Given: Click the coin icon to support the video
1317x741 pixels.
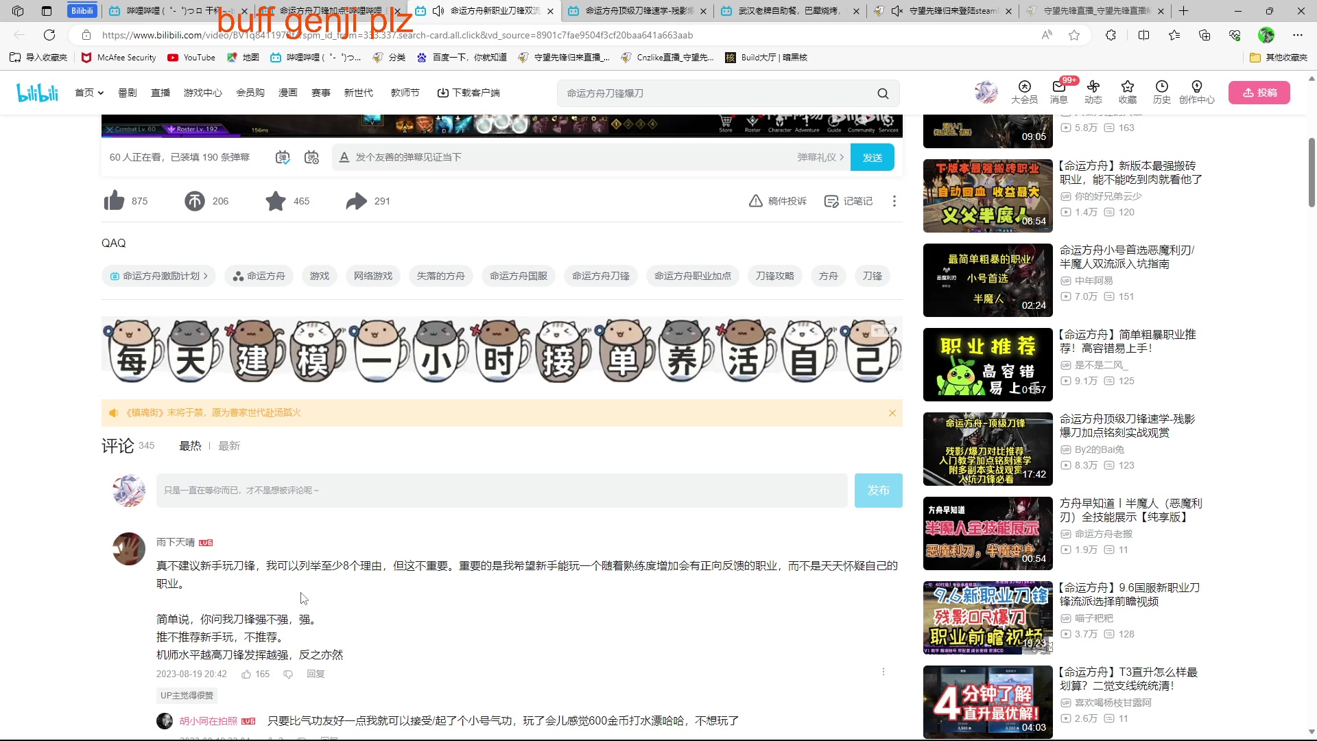Looking at the screenshot, I should click(x=194, y=200).
